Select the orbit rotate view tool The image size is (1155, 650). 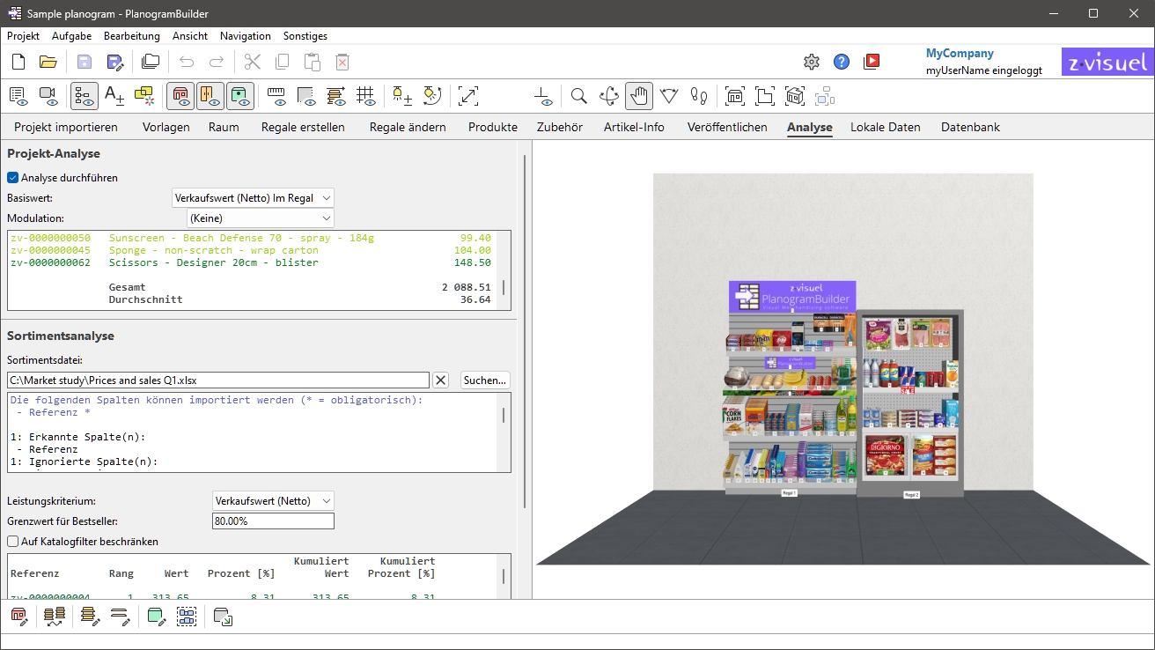(x=608, y=95)
